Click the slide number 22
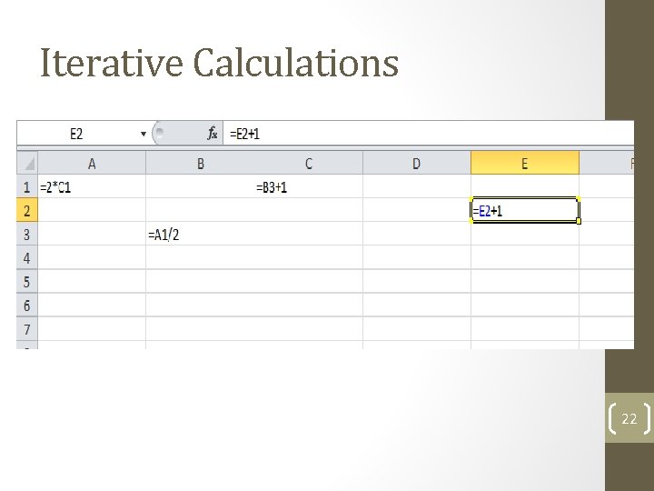 629,419
